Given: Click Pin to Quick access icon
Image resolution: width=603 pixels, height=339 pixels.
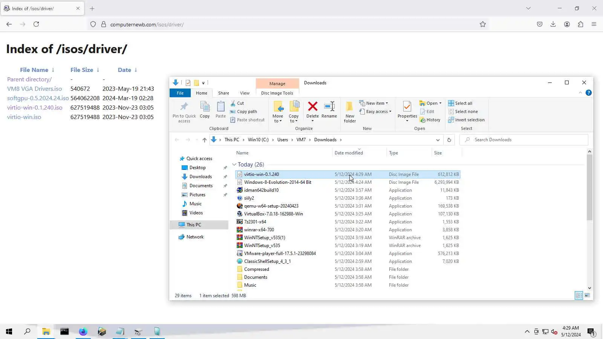Looking at the screenshot, I should coord(184,111).
